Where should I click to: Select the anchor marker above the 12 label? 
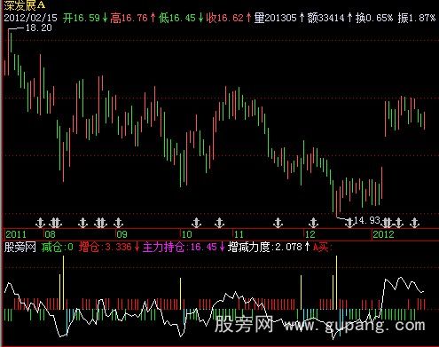point(313,223)
